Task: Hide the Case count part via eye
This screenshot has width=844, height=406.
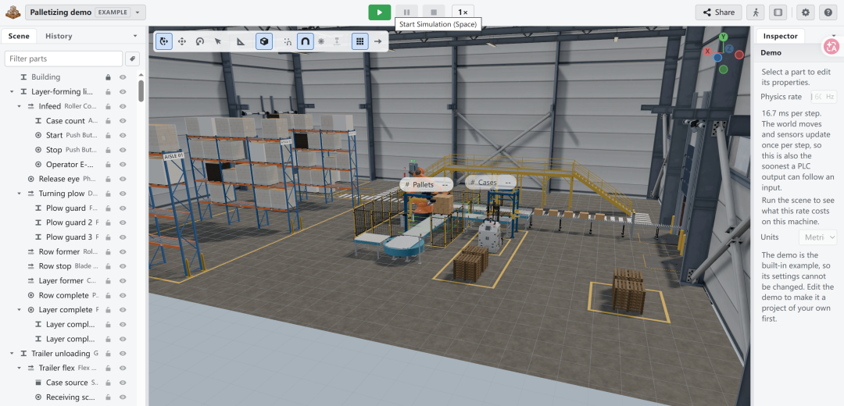Action: pos(123,121)
